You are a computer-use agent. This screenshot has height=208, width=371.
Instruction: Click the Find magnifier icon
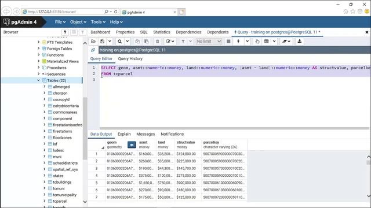click(x=120, y=41)
